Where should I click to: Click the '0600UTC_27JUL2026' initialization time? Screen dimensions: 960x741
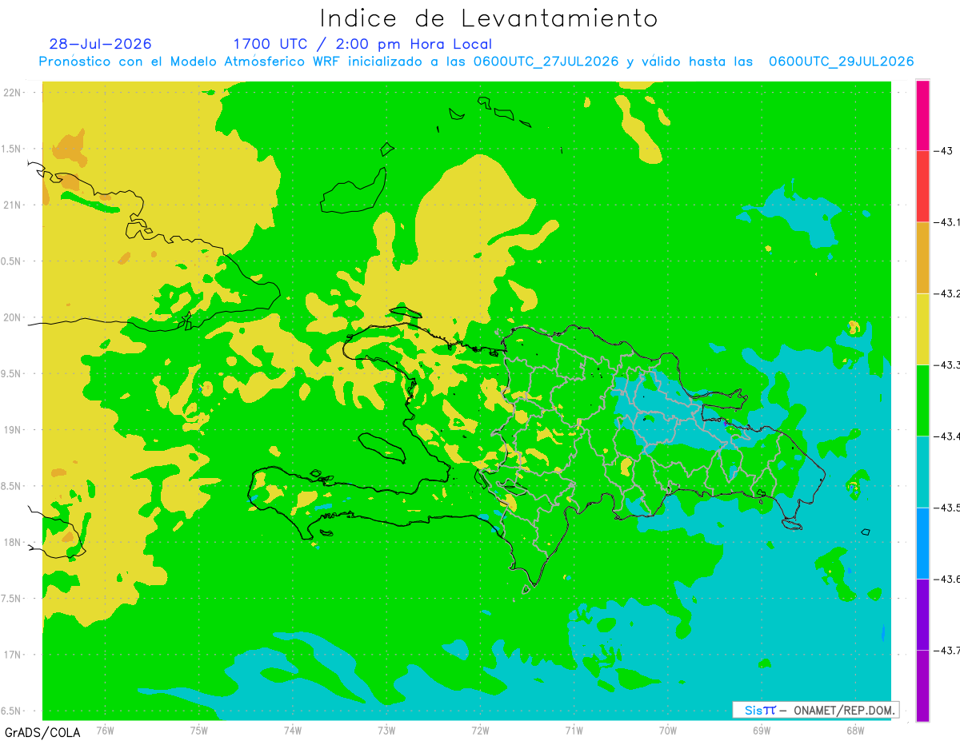pyautogui.click(x=546, y=62)
